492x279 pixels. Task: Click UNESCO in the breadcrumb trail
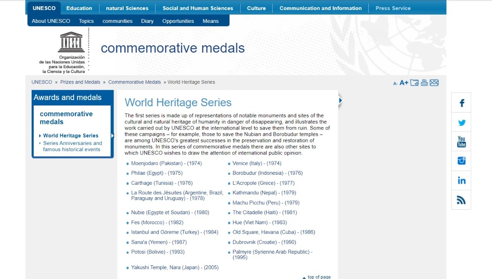coord(42,82)
